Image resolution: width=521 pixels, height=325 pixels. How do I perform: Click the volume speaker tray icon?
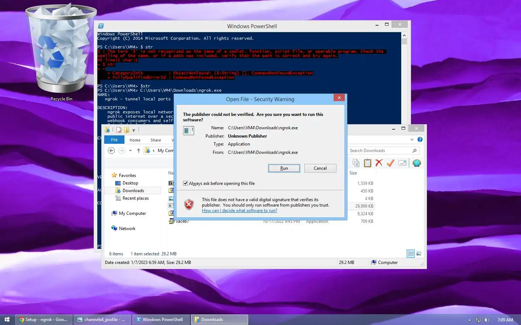(x=487, y=320)
